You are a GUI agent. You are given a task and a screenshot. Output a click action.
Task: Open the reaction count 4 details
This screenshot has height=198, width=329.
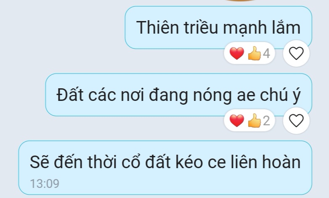click(x=266, y=53)
